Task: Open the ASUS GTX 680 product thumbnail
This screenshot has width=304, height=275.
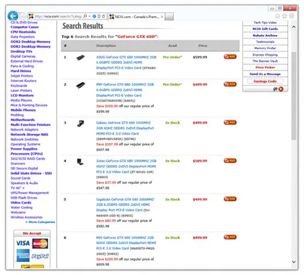Action: point(80,57)
